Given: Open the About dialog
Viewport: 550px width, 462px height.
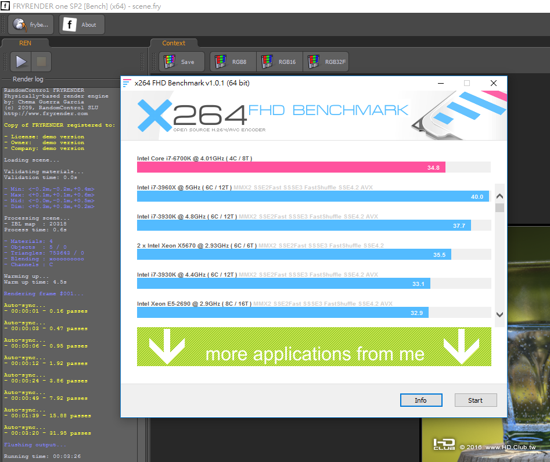Looking at the screenshot, I should 82,24.
